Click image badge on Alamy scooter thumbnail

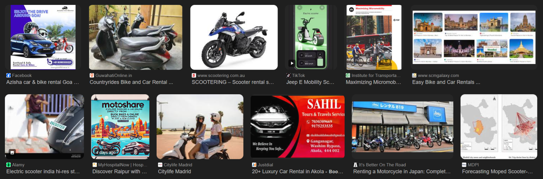(12, 153)
